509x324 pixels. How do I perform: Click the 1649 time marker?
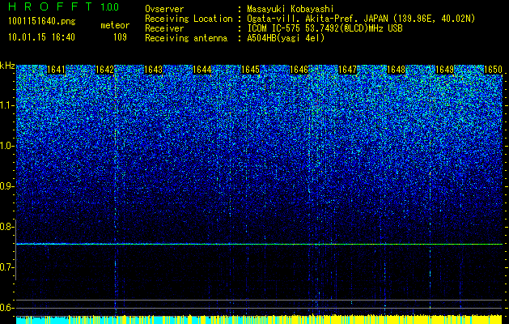pyautogui.click(x=445, y=70)
